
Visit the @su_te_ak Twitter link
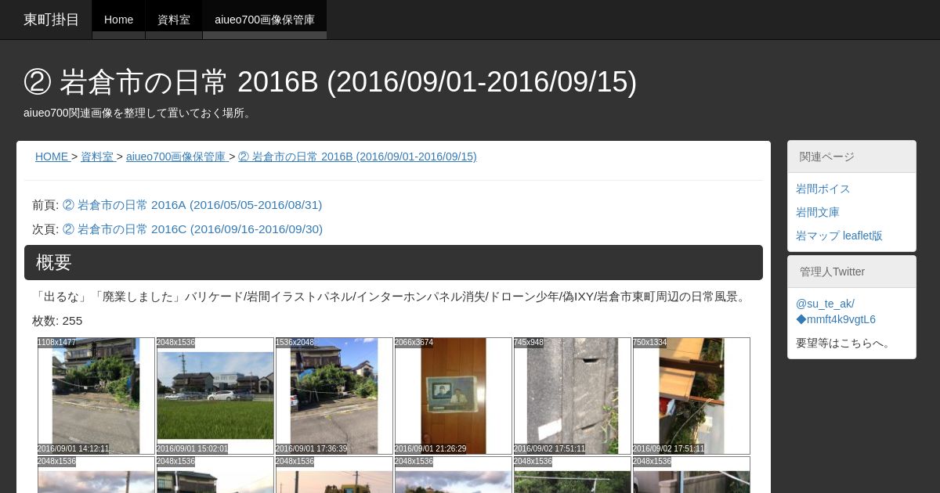825,304
